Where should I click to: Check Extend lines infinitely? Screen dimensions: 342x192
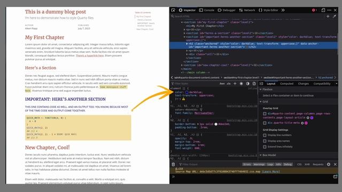coord(265,147)
